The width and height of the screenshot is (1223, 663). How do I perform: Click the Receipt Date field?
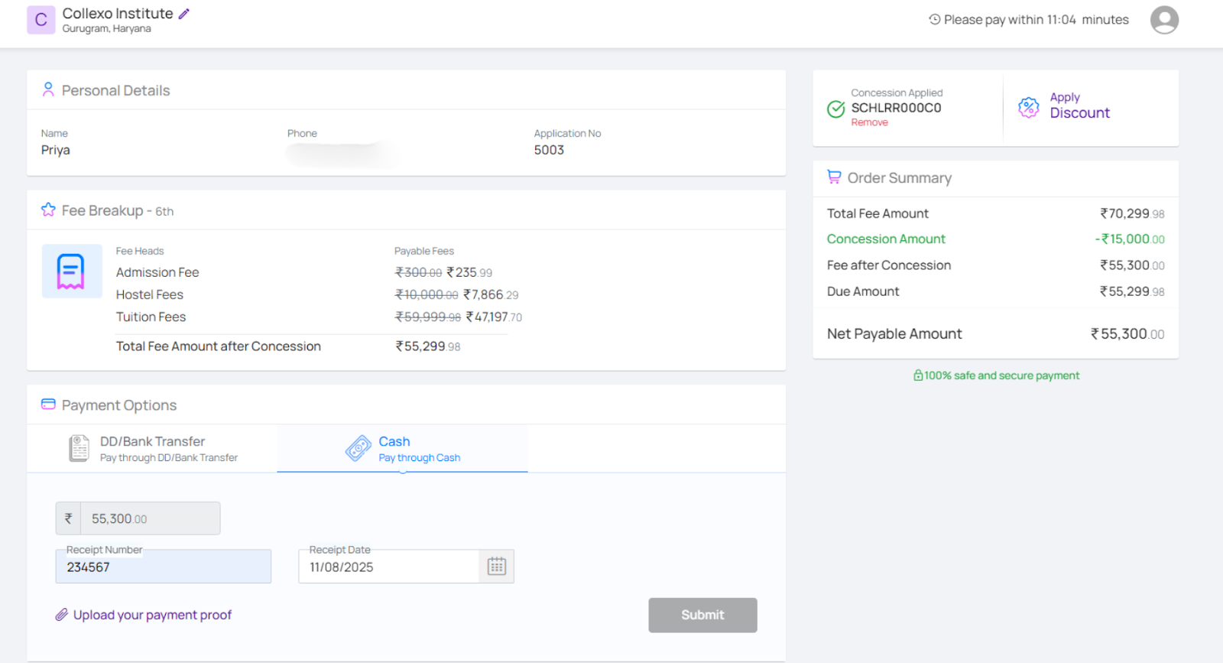(x=388, y=567)
